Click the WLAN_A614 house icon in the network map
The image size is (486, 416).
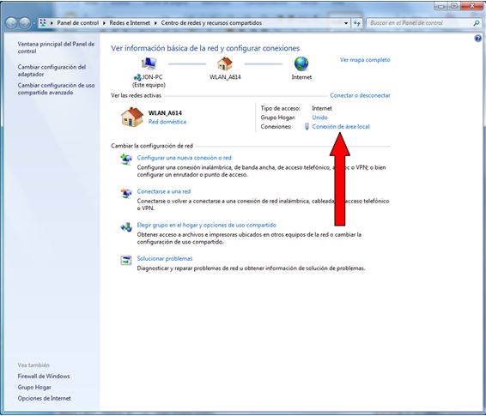pyautogui.click(x=225, y=63)
